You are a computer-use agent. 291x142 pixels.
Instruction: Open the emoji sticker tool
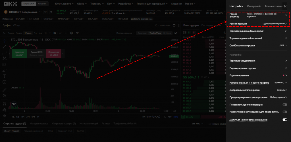[x=5, y=82]
